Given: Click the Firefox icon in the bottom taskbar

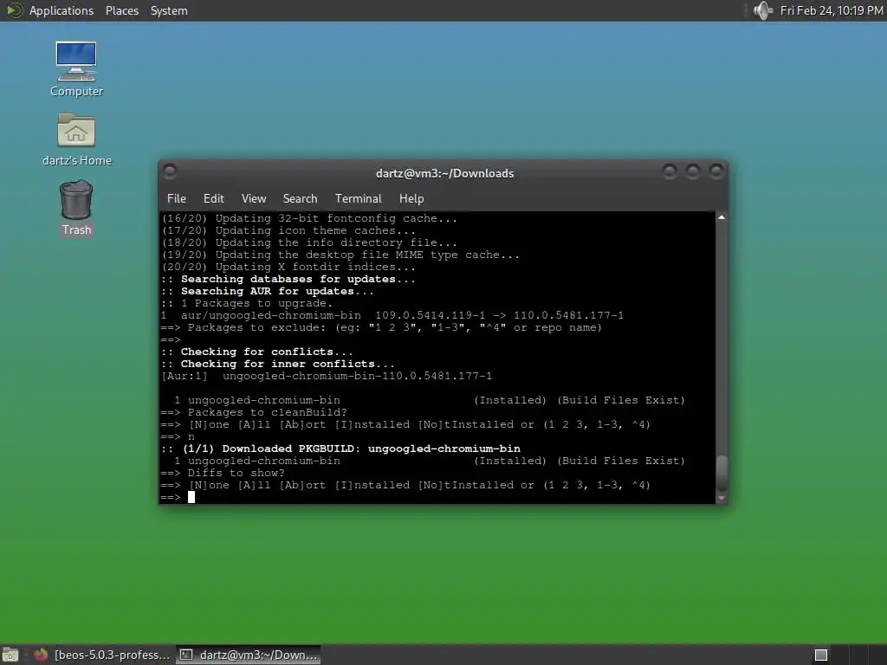Looking at the screenshot, I should click(41, 655).
